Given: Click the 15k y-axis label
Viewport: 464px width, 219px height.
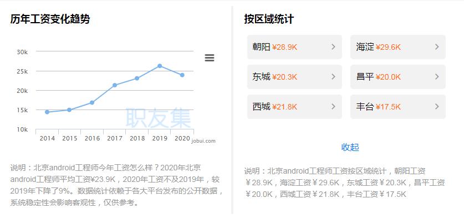Looking at the screenshot, I should click(x=22, y=110).
